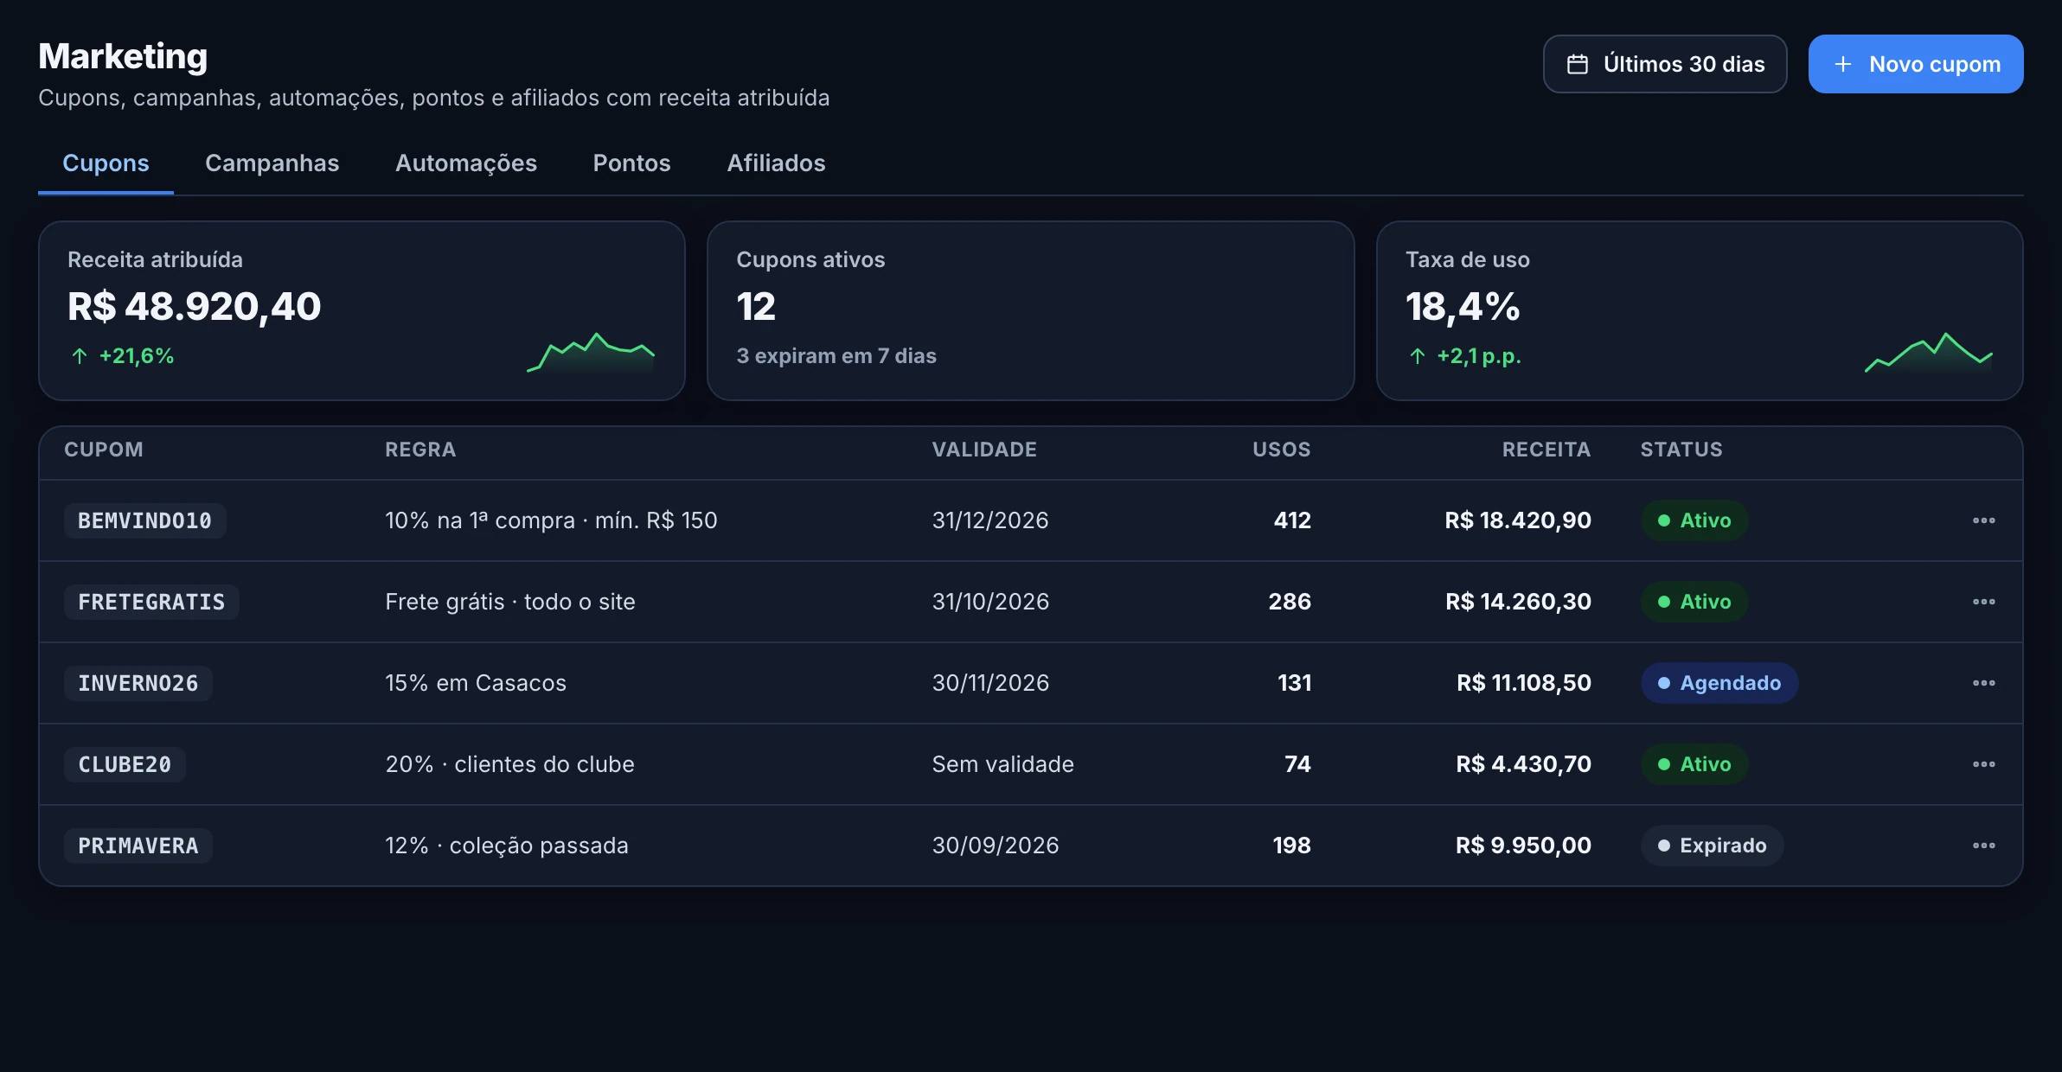2062x1072 pixels.
Task: Click the REGRA column header
Action: tap(420, 450)
